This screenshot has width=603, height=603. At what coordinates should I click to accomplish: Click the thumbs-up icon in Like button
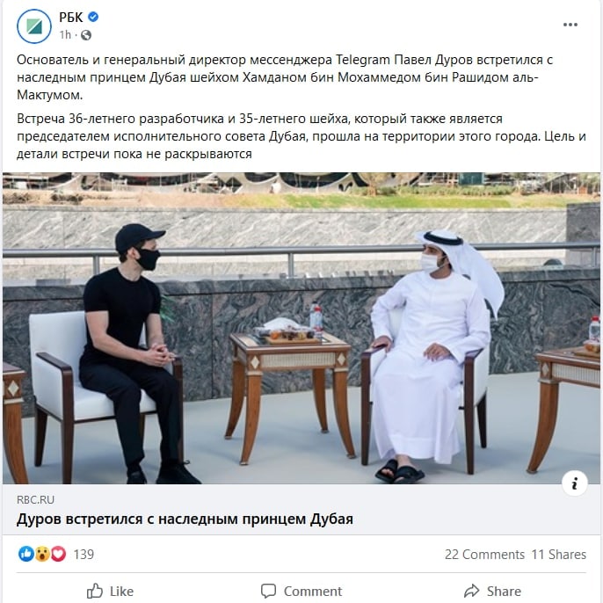click(x=95, y=591)
